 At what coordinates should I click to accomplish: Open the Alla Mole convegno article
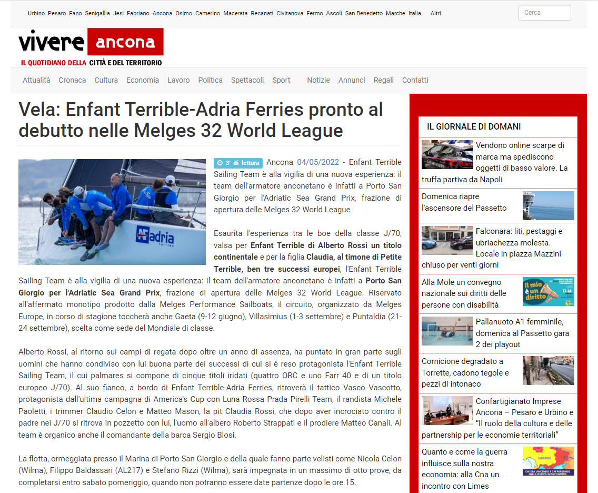(x=464, y=293)
